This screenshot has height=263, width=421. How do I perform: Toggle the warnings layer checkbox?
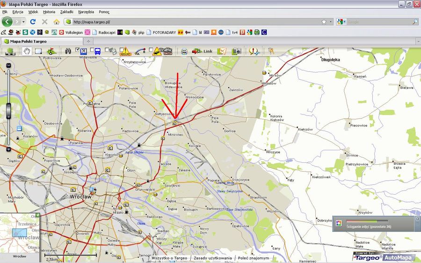click(122, 50)
